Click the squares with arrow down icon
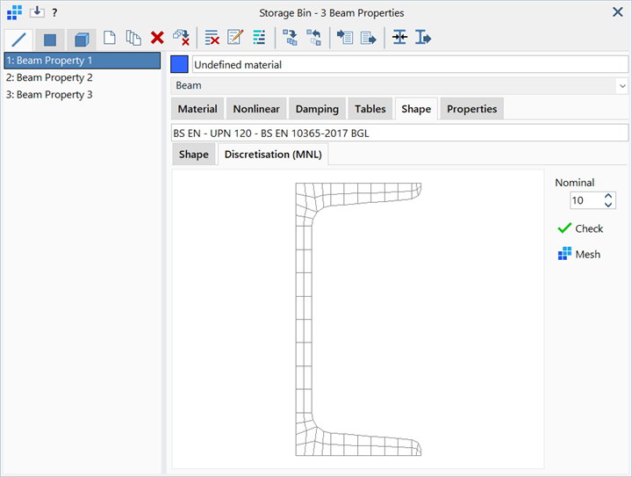Viewport: 632px width, 477px height. pyautogui.click(x=290, y=38)
